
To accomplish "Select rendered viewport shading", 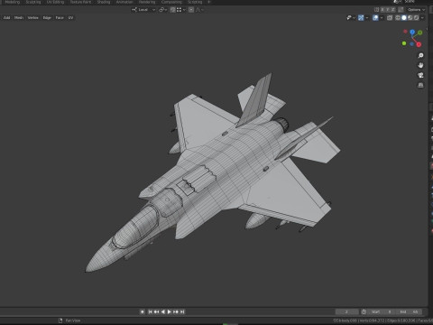I will pos(417,18).
